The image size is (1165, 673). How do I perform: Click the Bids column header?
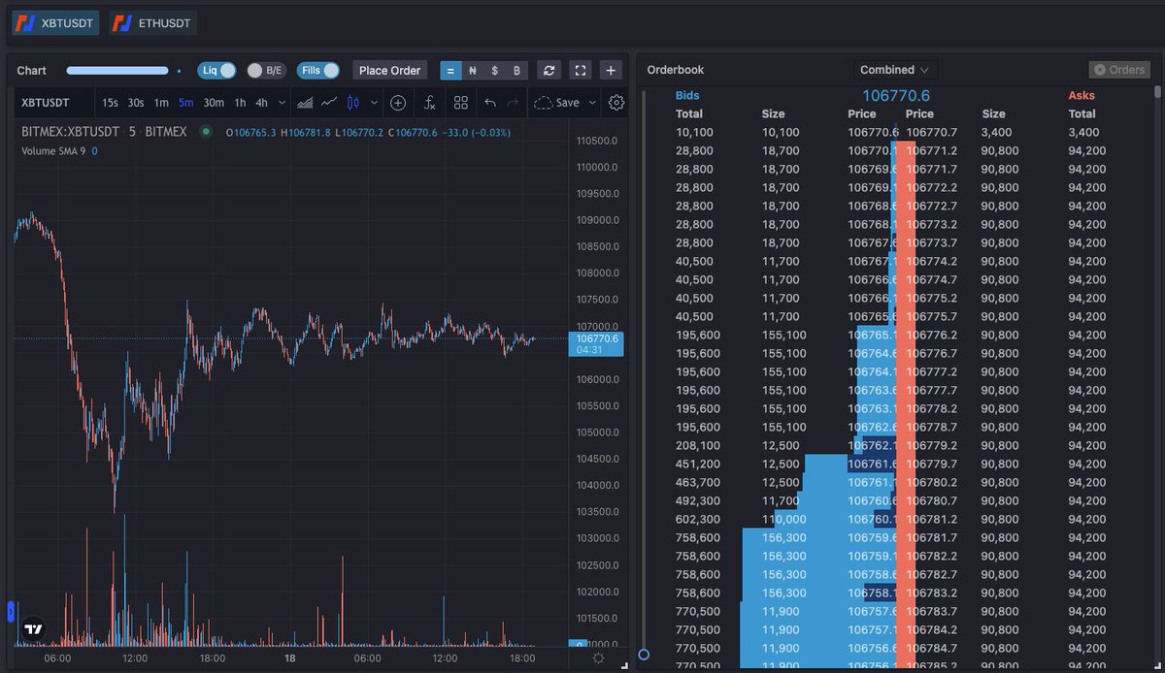point(687,96)
